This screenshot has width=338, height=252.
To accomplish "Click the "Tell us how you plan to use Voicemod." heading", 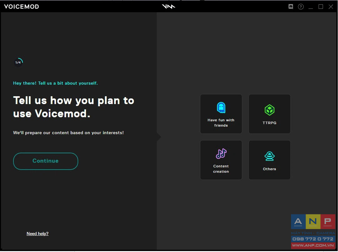I will click(x=74, y=107).
